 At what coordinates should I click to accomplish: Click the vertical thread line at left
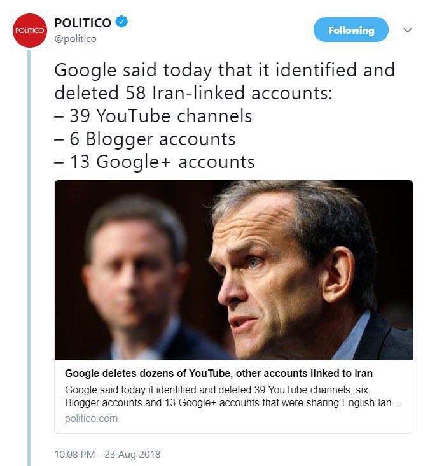point(29,255)
